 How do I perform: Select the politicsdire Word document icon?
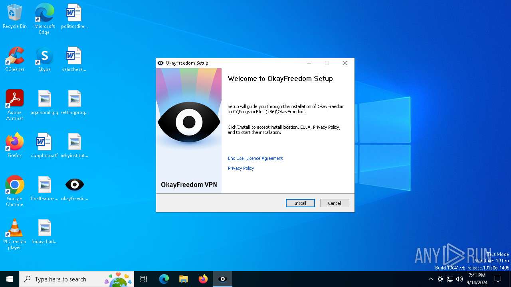point(74,17)
